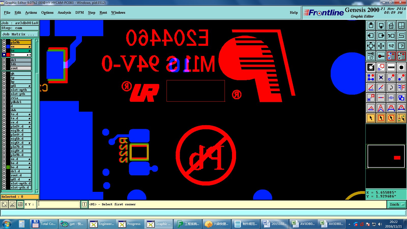The image size is (407, 229).
Task: Click the question mark help icon
Action: click(401, 46)
